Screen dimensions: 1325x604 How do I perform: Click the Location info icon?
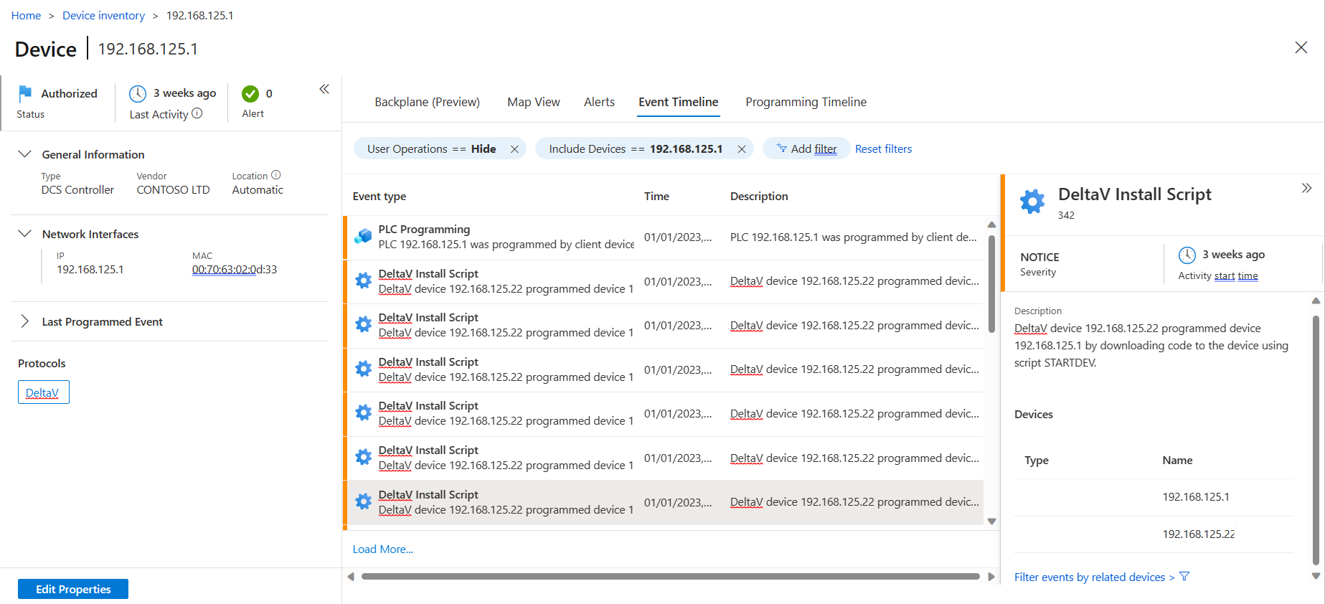point(276,175)
